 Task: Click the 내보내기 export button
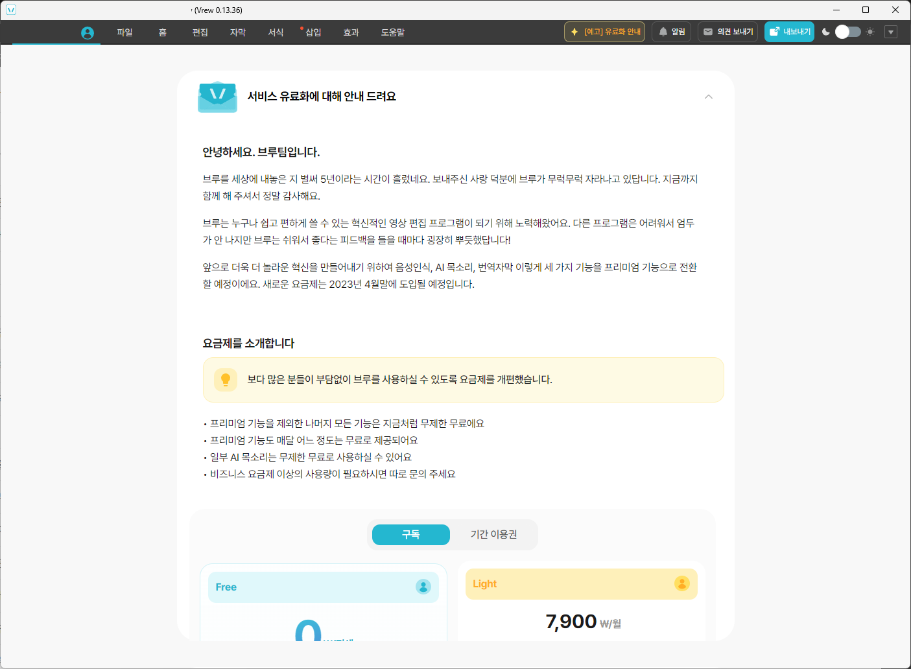pyautogui.click(x=789, y=32)
